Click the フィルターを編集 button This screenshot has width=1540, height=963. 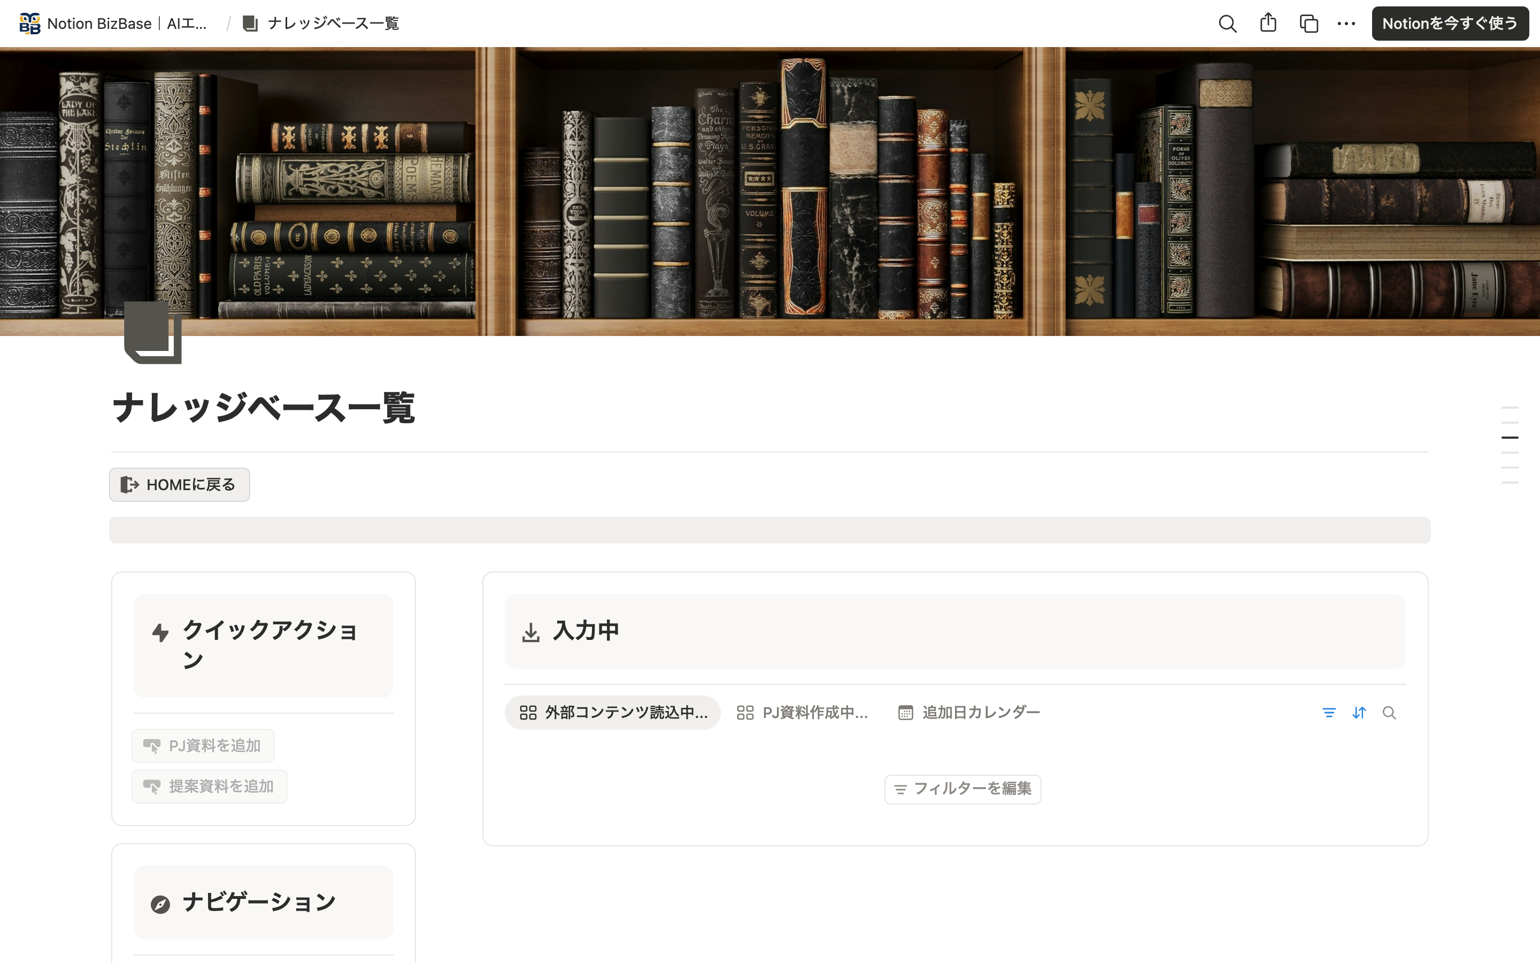click(962, 789)
